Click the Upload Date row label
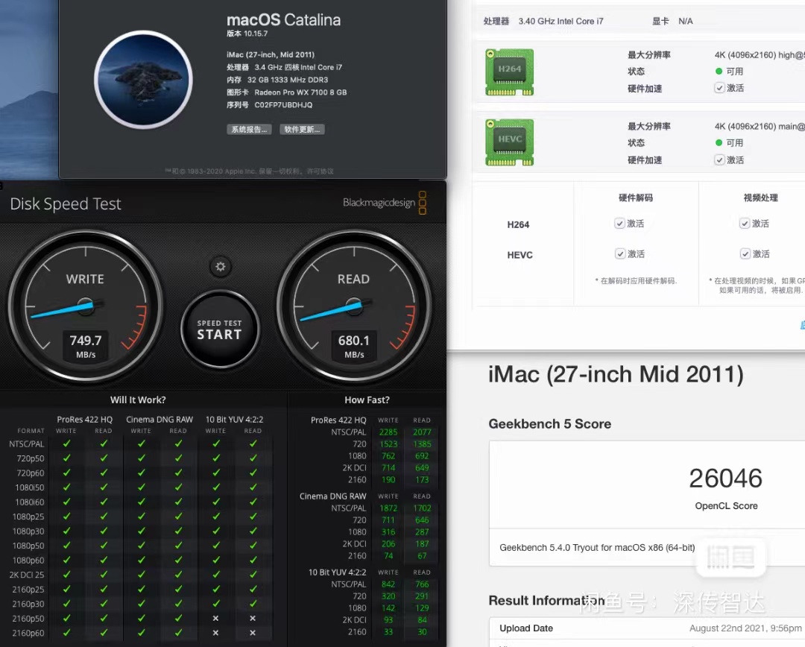805x647 pixels. [526, 628]
